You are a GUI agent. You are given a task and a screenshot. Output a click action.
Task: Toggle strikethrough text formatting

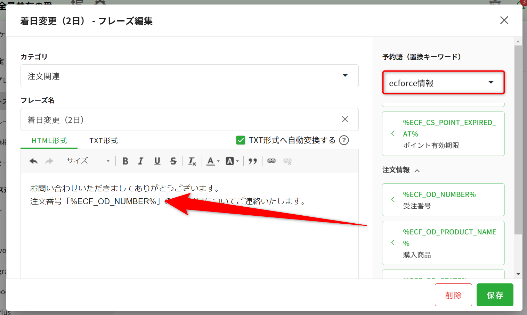click(173, 161)
